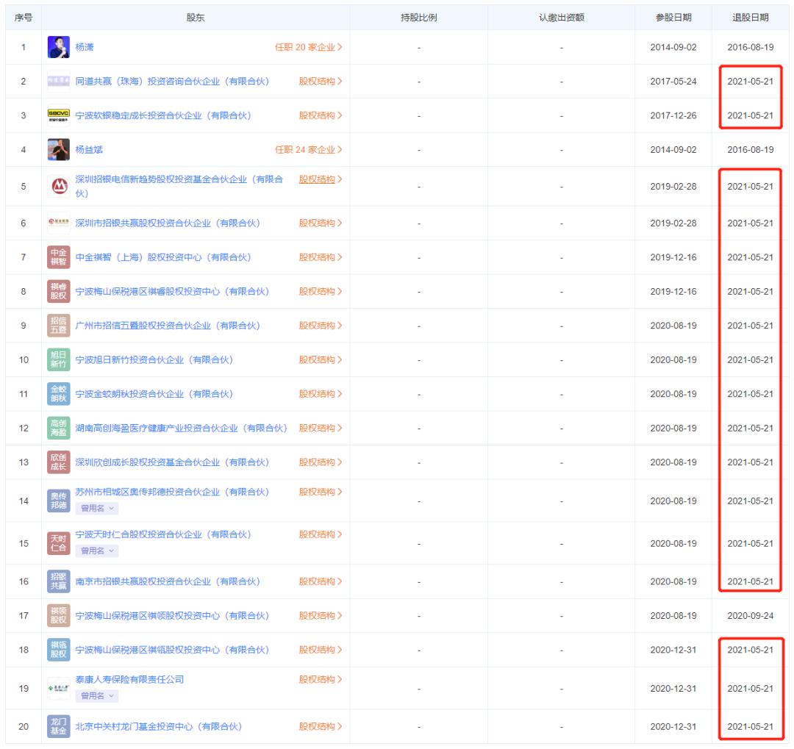View 股权结构 for 中金祺智（上海）股权投资中心
794x749 pixels.
click(321, 257)
